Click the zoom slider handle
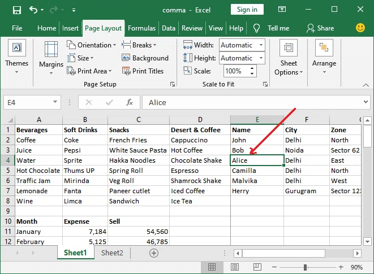This screenshot has height=274, width=374. tap(305, 267)
